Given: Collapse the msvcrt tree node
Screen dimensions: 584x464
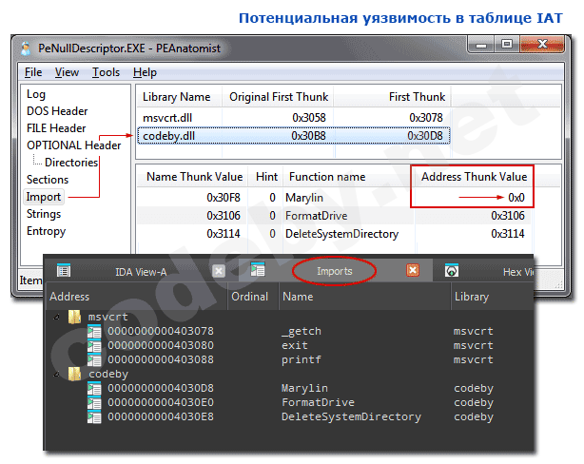Looking at the screenshot, I should click(56, 317).
